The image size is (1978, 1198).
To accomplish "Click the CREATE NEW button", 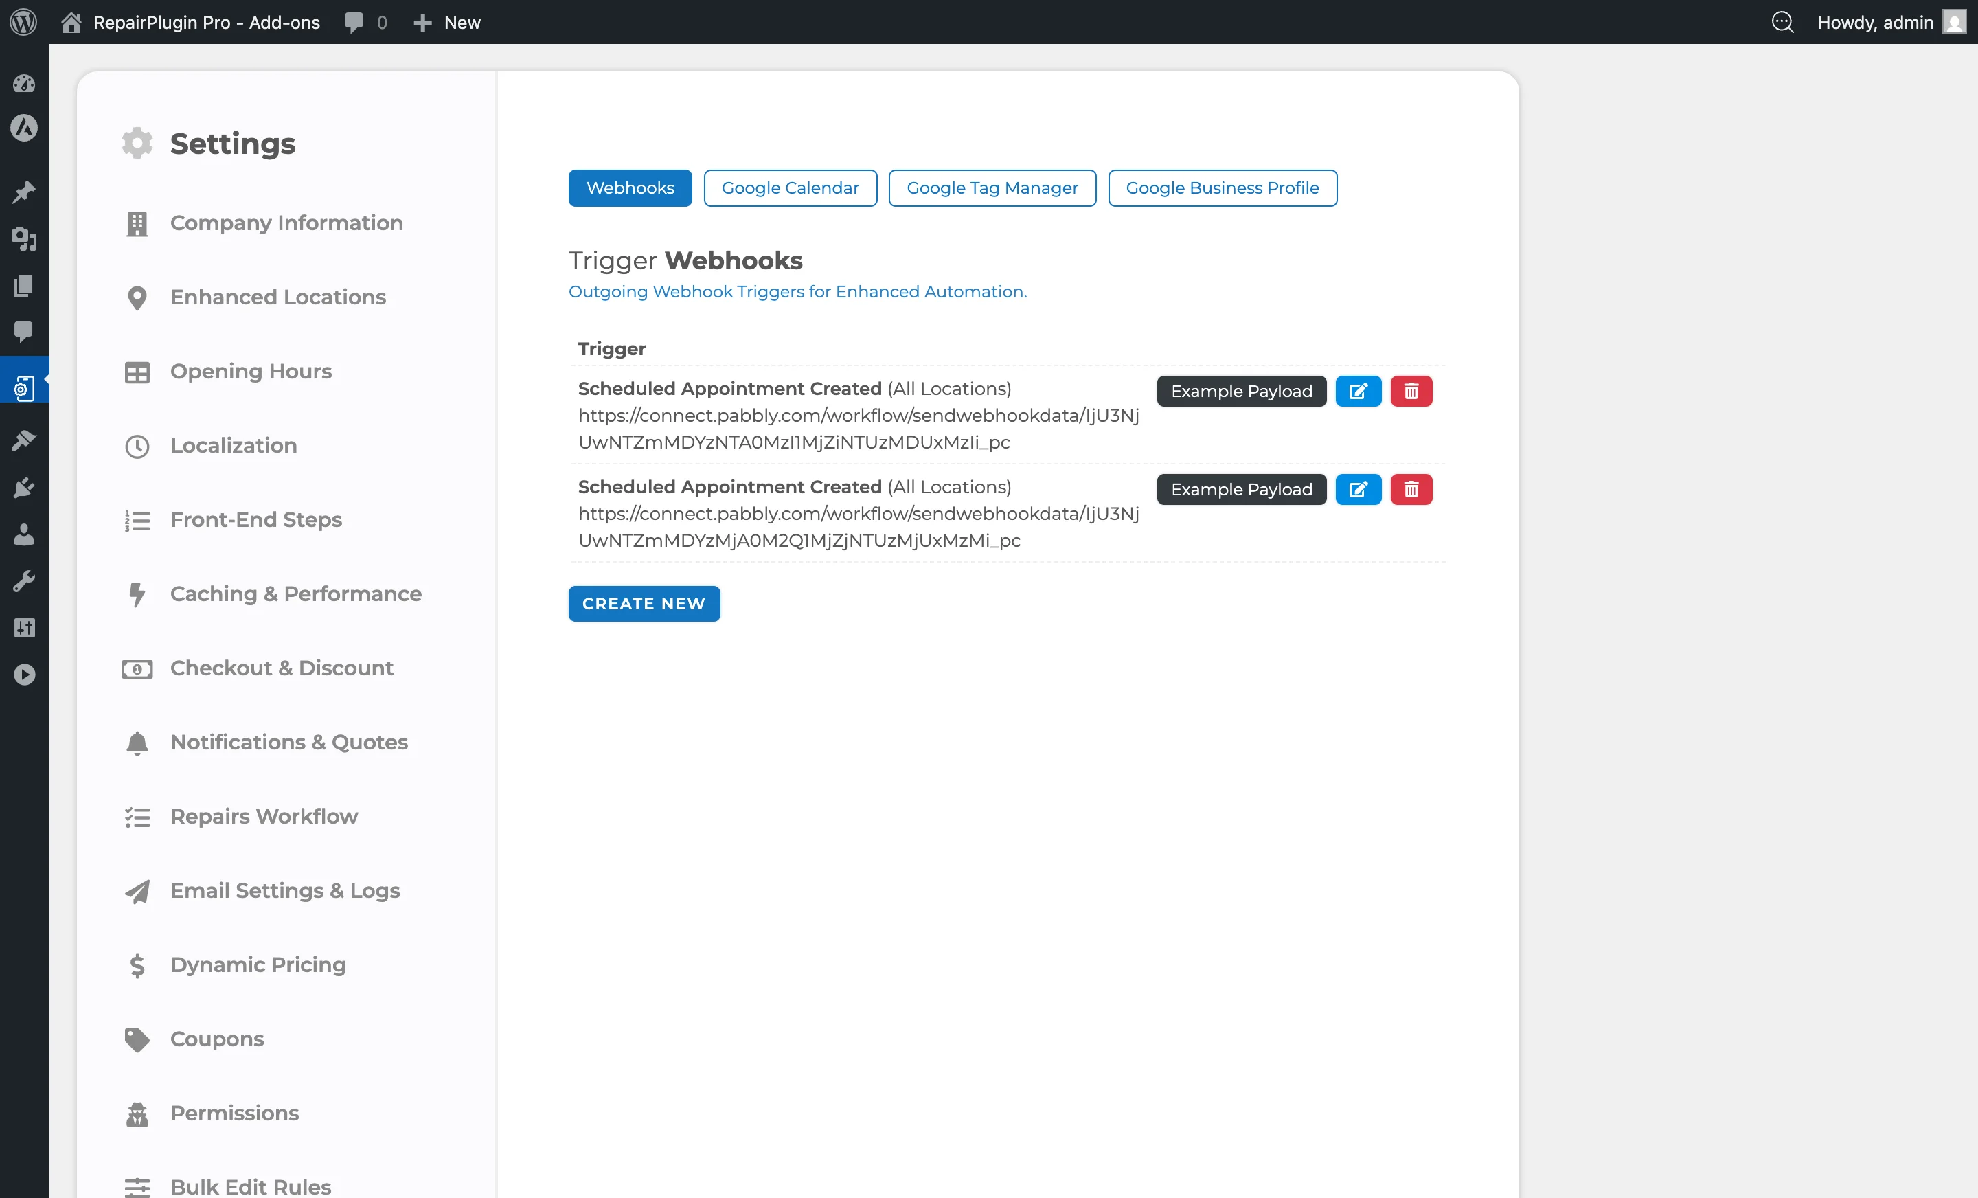I will tap(643, 603).
